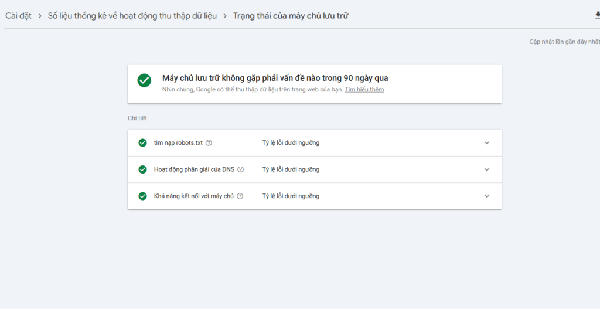Image resolution: width=600 pixels, height=309 pixels.
Task: Open Số liệu thống kê về hoạt động thu thập dữ liệu breadcrumb
Action: pos(132,16)
